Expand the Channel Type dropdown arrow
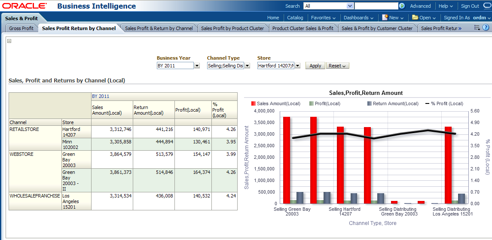Viewport: 492px width, 240px height. (x=247, y=66)
